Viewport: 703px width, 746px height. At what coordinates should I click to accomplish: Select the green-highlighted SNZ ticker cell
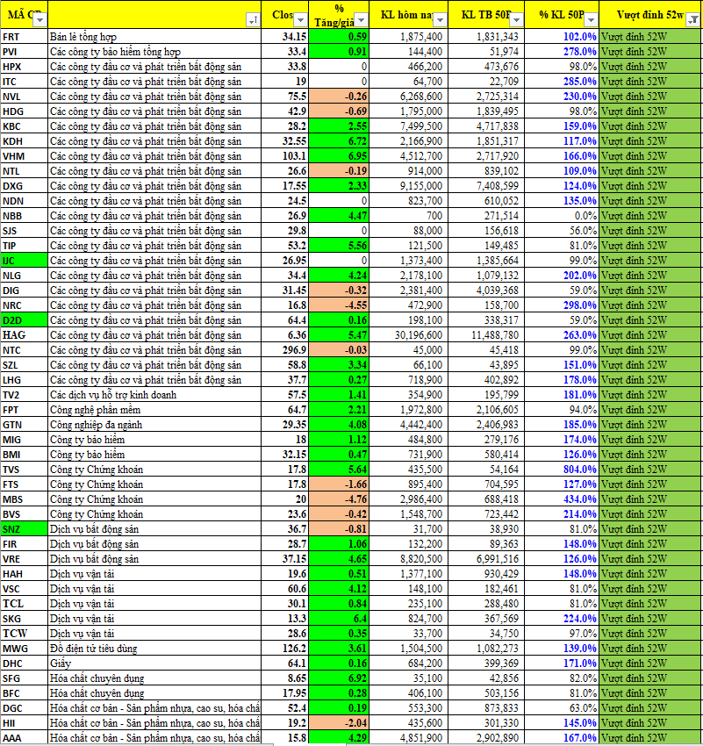coord(24,529)
